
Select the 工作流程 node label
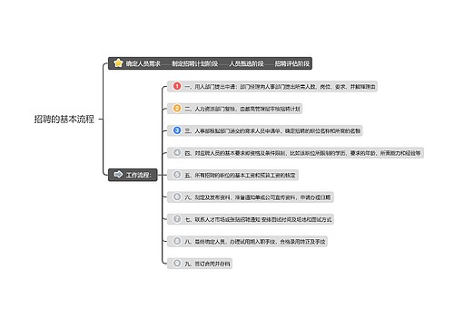pos(138,175)
